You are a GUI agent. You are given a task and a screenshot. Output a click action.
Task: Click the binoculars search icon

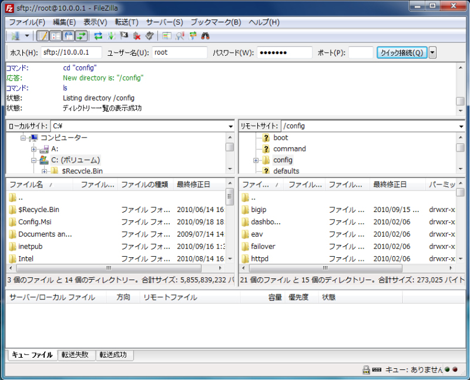coord(205,36)
